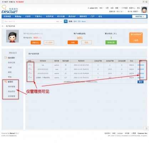This screenshot has height=143, width=149.
Task: Click the small admin user icon in header
Action: pos(88,8)
